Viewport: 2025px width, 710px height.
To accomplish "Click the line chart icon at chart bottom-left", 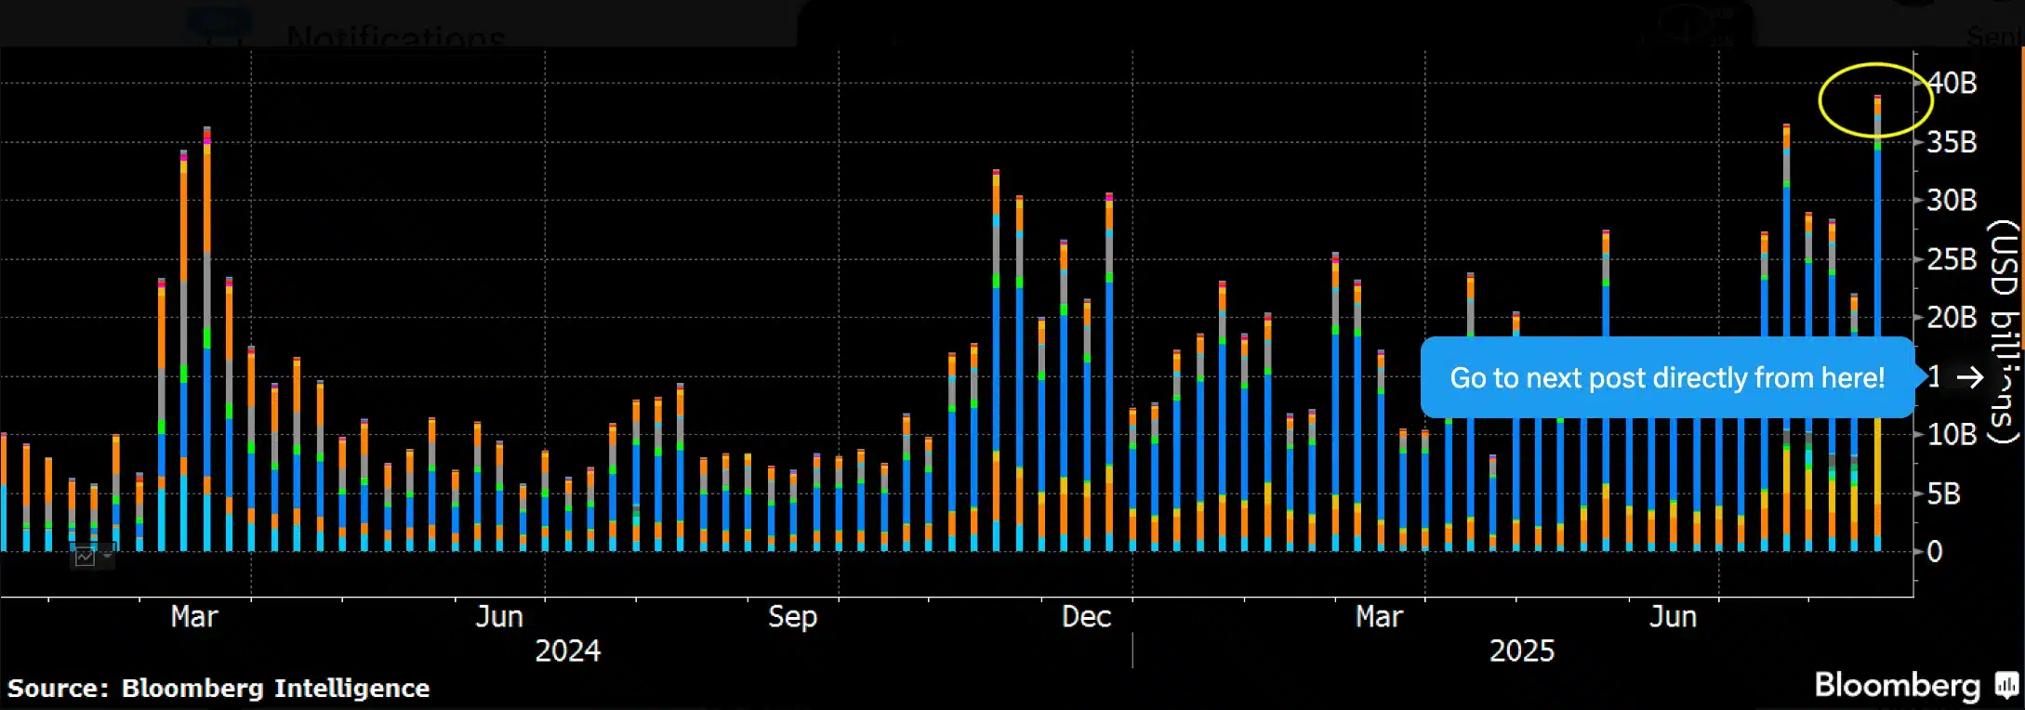I will tap(85, 556).
